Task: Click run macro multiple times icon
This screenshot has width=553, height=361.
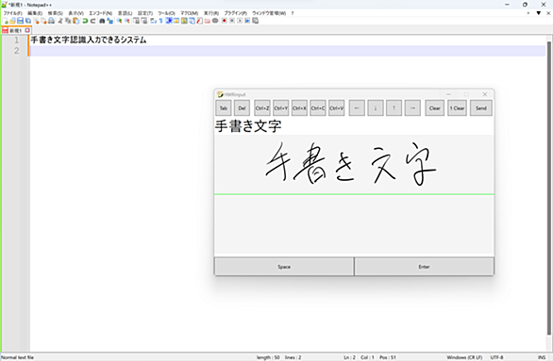Action: (x=247, y=21)
